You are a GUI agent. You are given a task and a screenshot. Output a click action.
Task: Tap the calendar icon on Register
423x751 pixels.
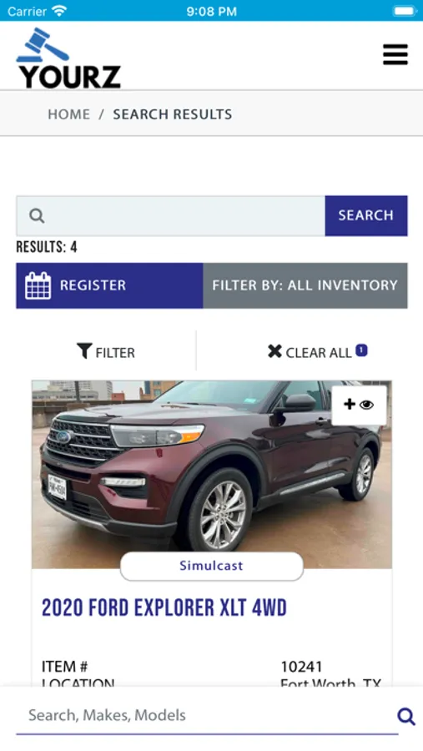pyautogui.click(x=38, y=285)
